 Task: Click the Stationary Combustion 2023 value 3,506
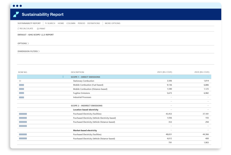(169, 81)
